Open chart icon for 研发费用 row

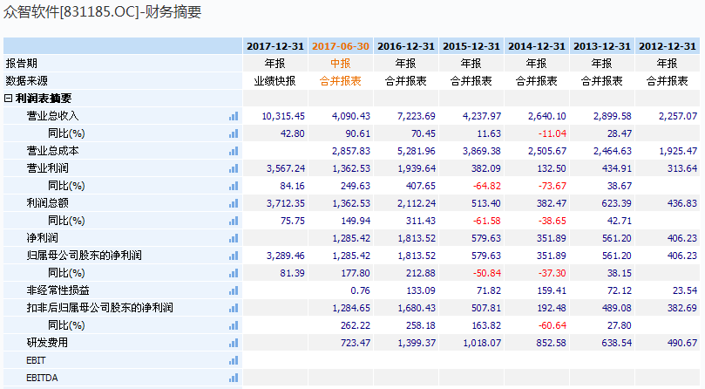tap(234, 343)
